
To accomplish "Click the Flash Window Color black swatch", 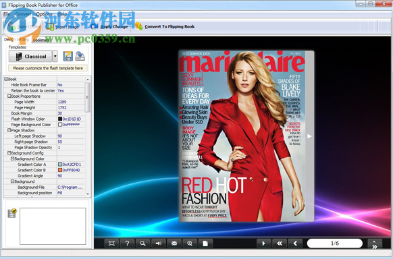I will click(60, 119).
